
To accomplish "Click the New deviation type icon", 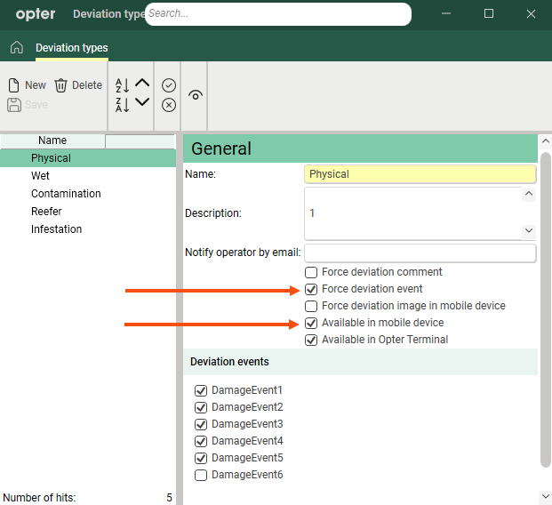I will 14,85.
